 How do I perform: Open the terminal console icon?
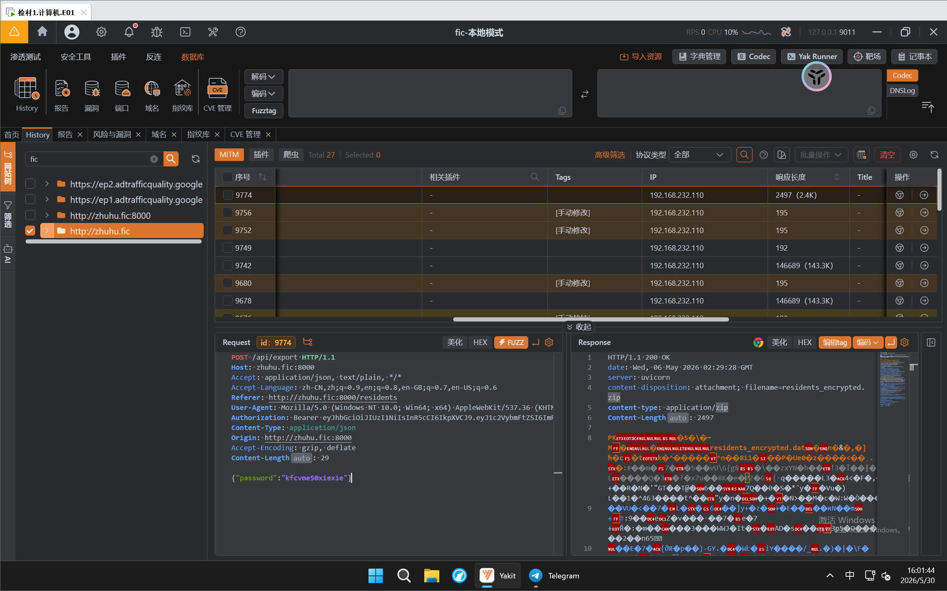(185, 32)
